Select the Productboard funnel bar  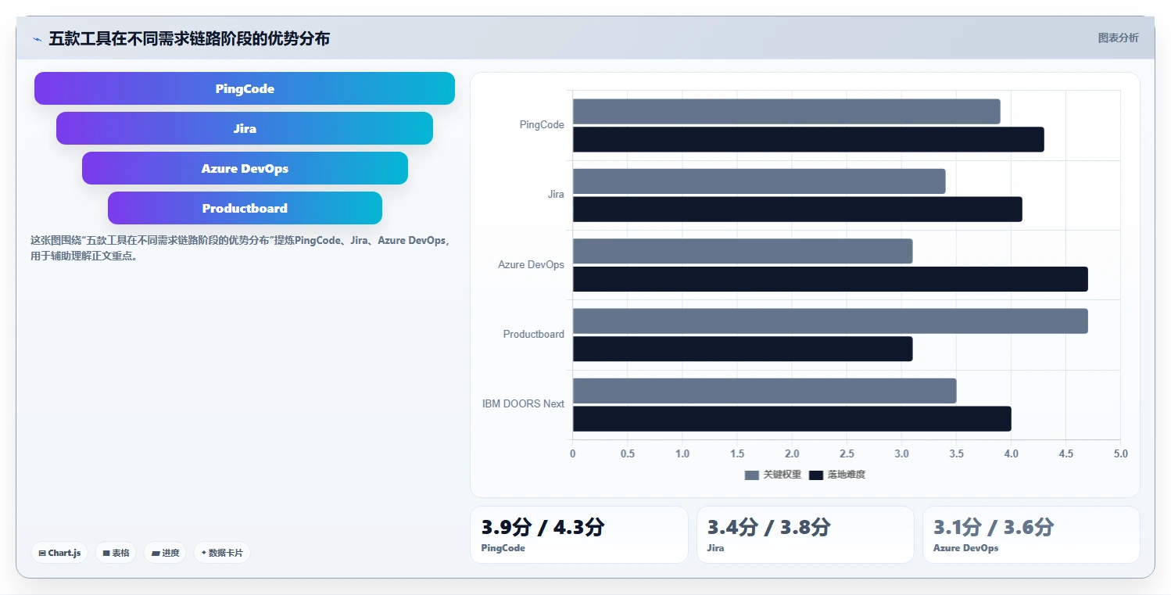245,208
